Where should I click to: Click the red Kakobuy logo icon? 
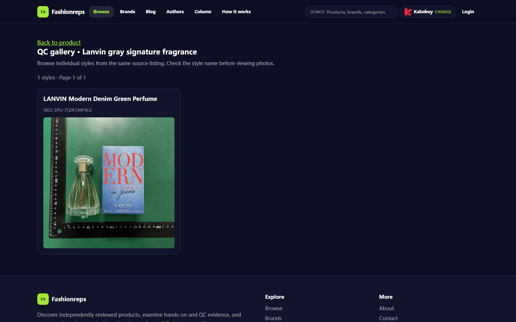click(408, 12)
